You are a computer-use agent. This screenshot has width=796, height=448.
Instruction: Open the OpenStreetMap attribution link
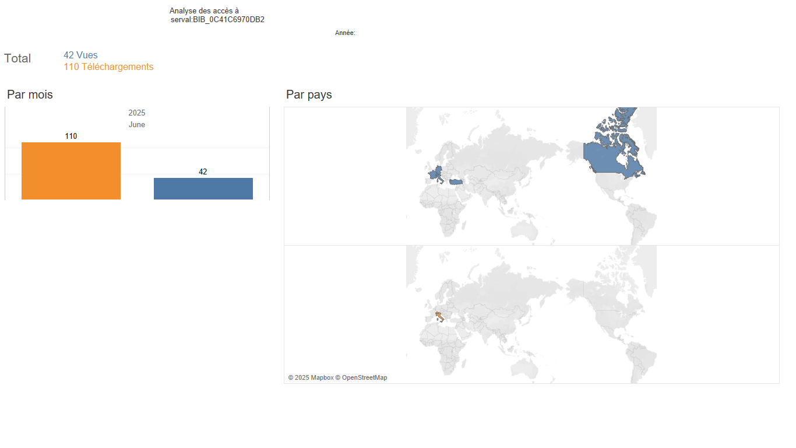(361, 378)
